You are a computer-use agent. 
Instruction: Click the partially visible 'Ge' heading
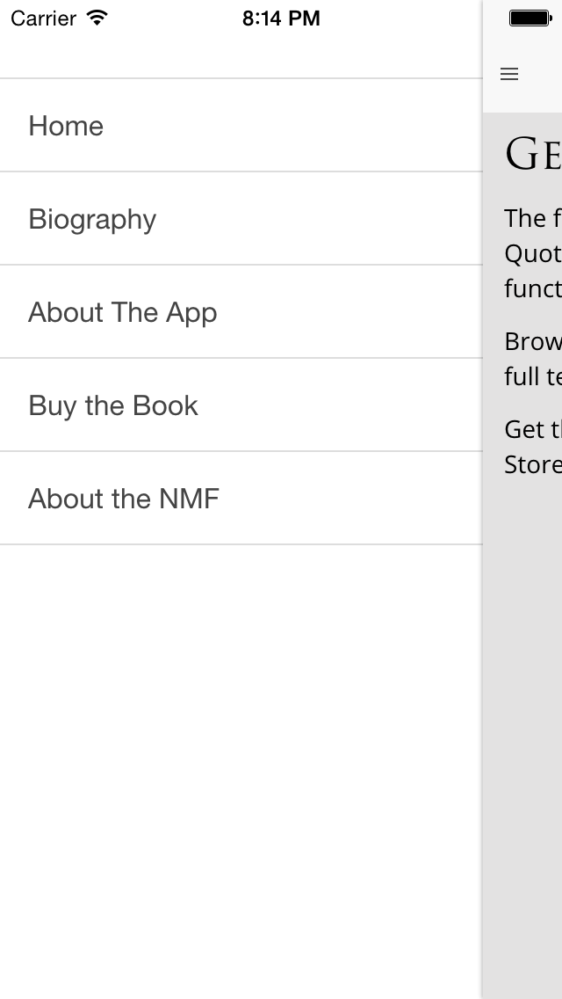pos(533,154)
